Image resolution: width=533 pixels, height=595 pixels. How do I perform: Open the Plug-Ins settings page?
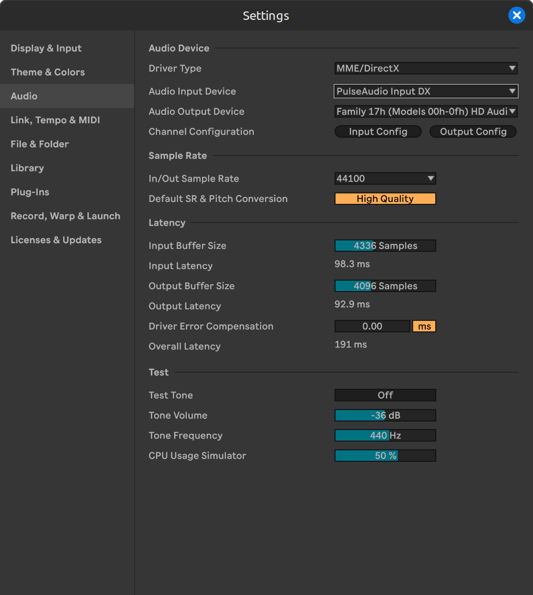30,192
